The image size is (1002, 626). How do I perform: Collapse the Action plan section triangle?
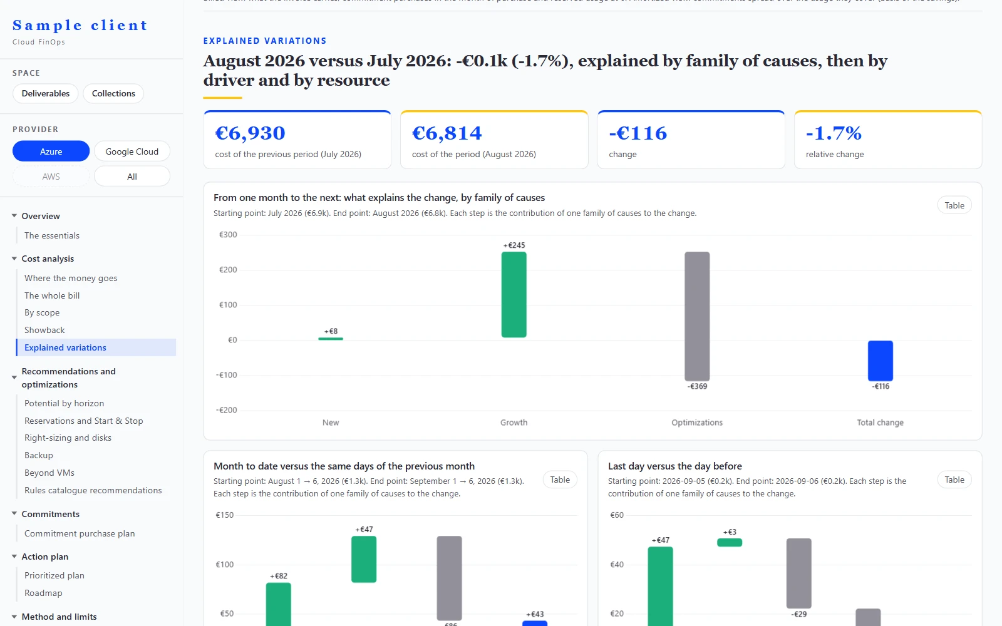[14, 557]
